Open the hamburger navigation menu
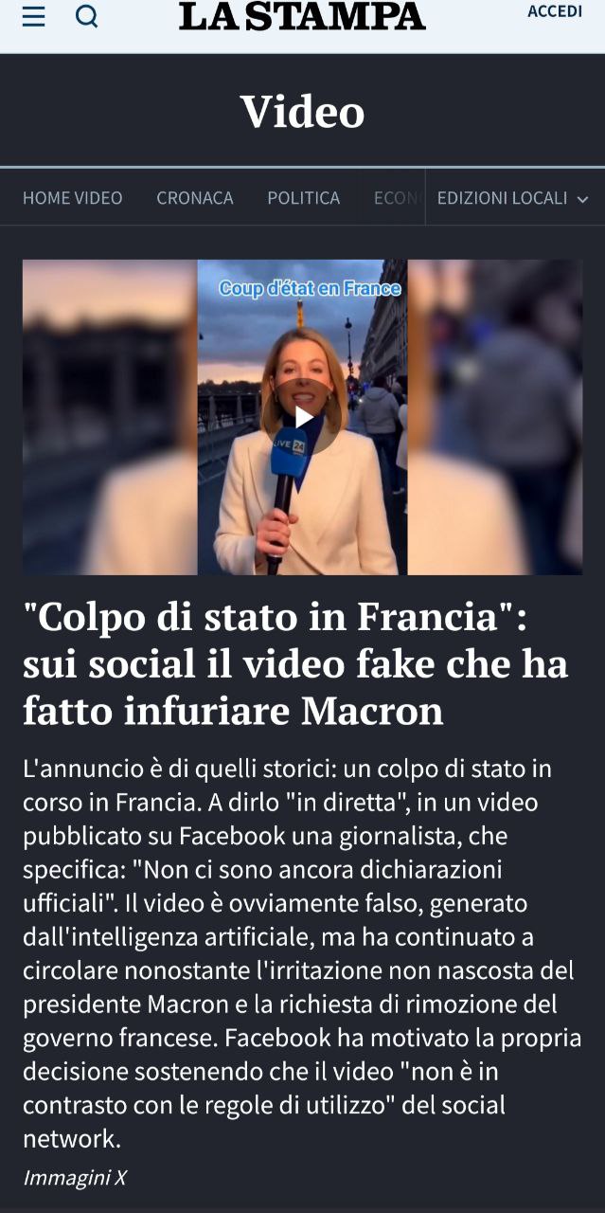 coord(33,16)
